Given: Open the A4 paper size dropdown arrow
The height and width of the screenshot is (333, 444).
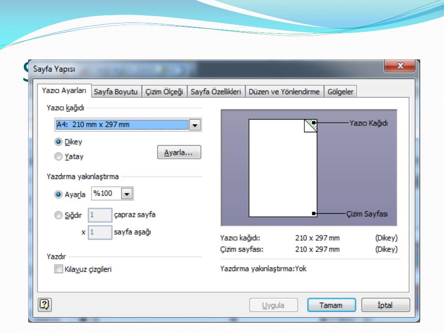Looking at the screenshot, I should pyautogui.click(x=195, y=125).
